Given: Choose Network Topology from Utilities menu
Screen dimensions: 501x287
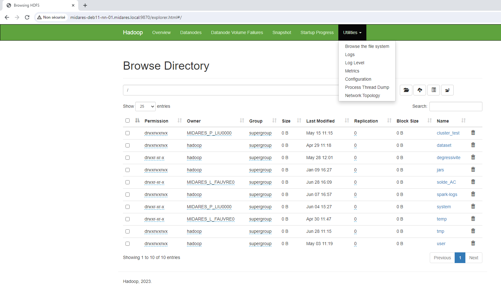Looking at the screenshot, I should point(362,95).
